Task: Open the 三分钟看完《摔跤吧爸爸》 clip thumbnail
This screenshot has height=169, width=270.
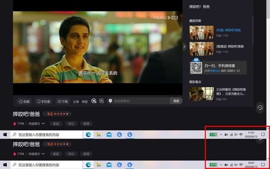Action: (202, 94)
